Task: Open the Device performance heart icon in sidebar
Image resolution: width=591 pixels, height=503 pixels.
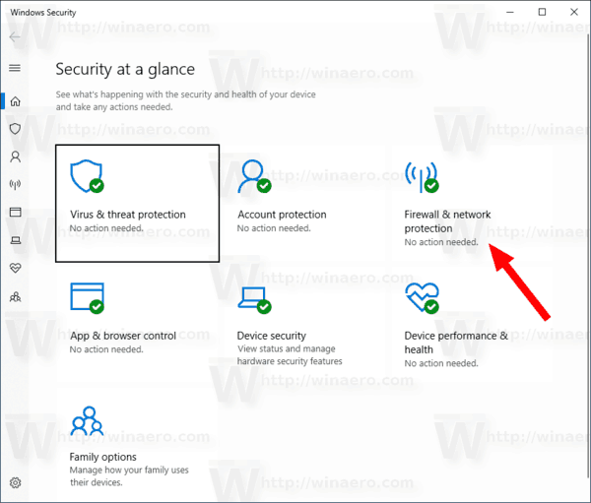Action: coord(15,268)
